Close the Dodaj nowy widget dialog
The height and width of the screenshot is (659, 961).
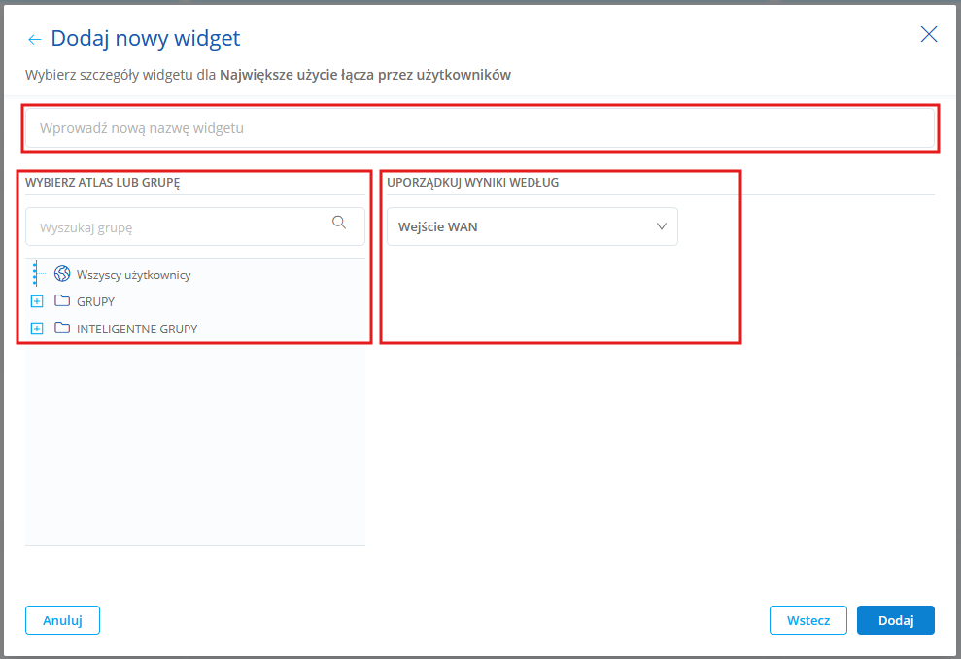[929, 34]
